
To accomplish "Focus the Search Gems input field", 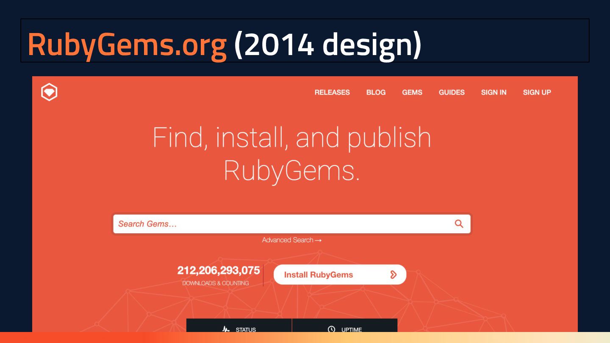I will coord(292,224).
